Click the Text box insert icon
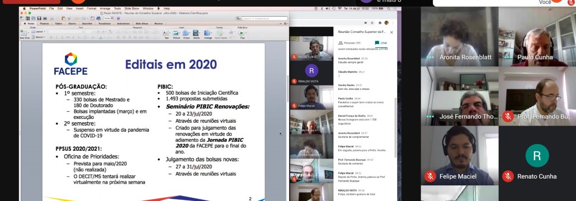The image size is (576, 201). point(166,33)
